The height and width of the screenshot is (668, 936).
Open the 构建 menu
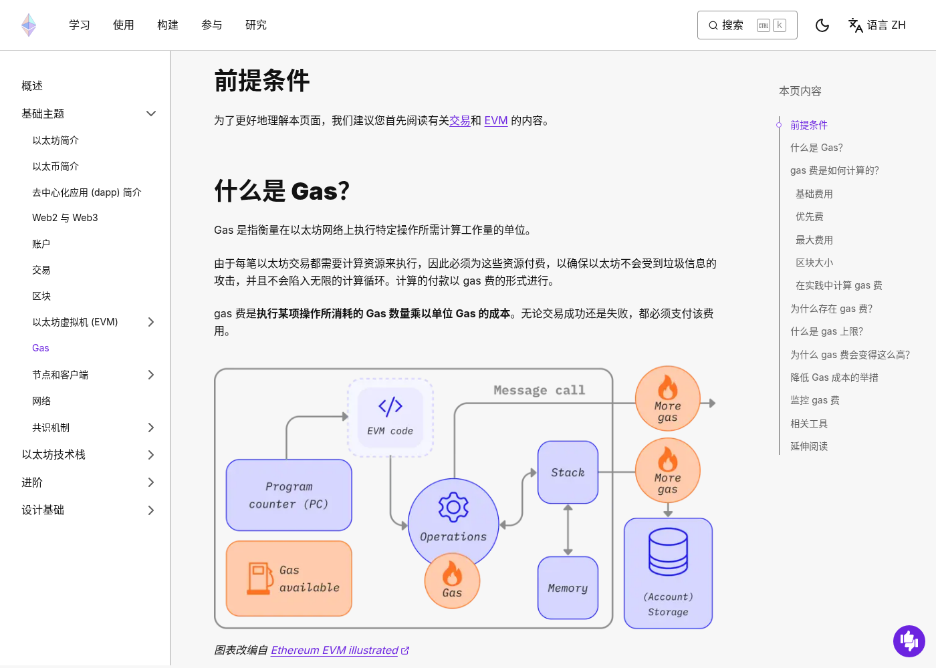pos(168,25)
